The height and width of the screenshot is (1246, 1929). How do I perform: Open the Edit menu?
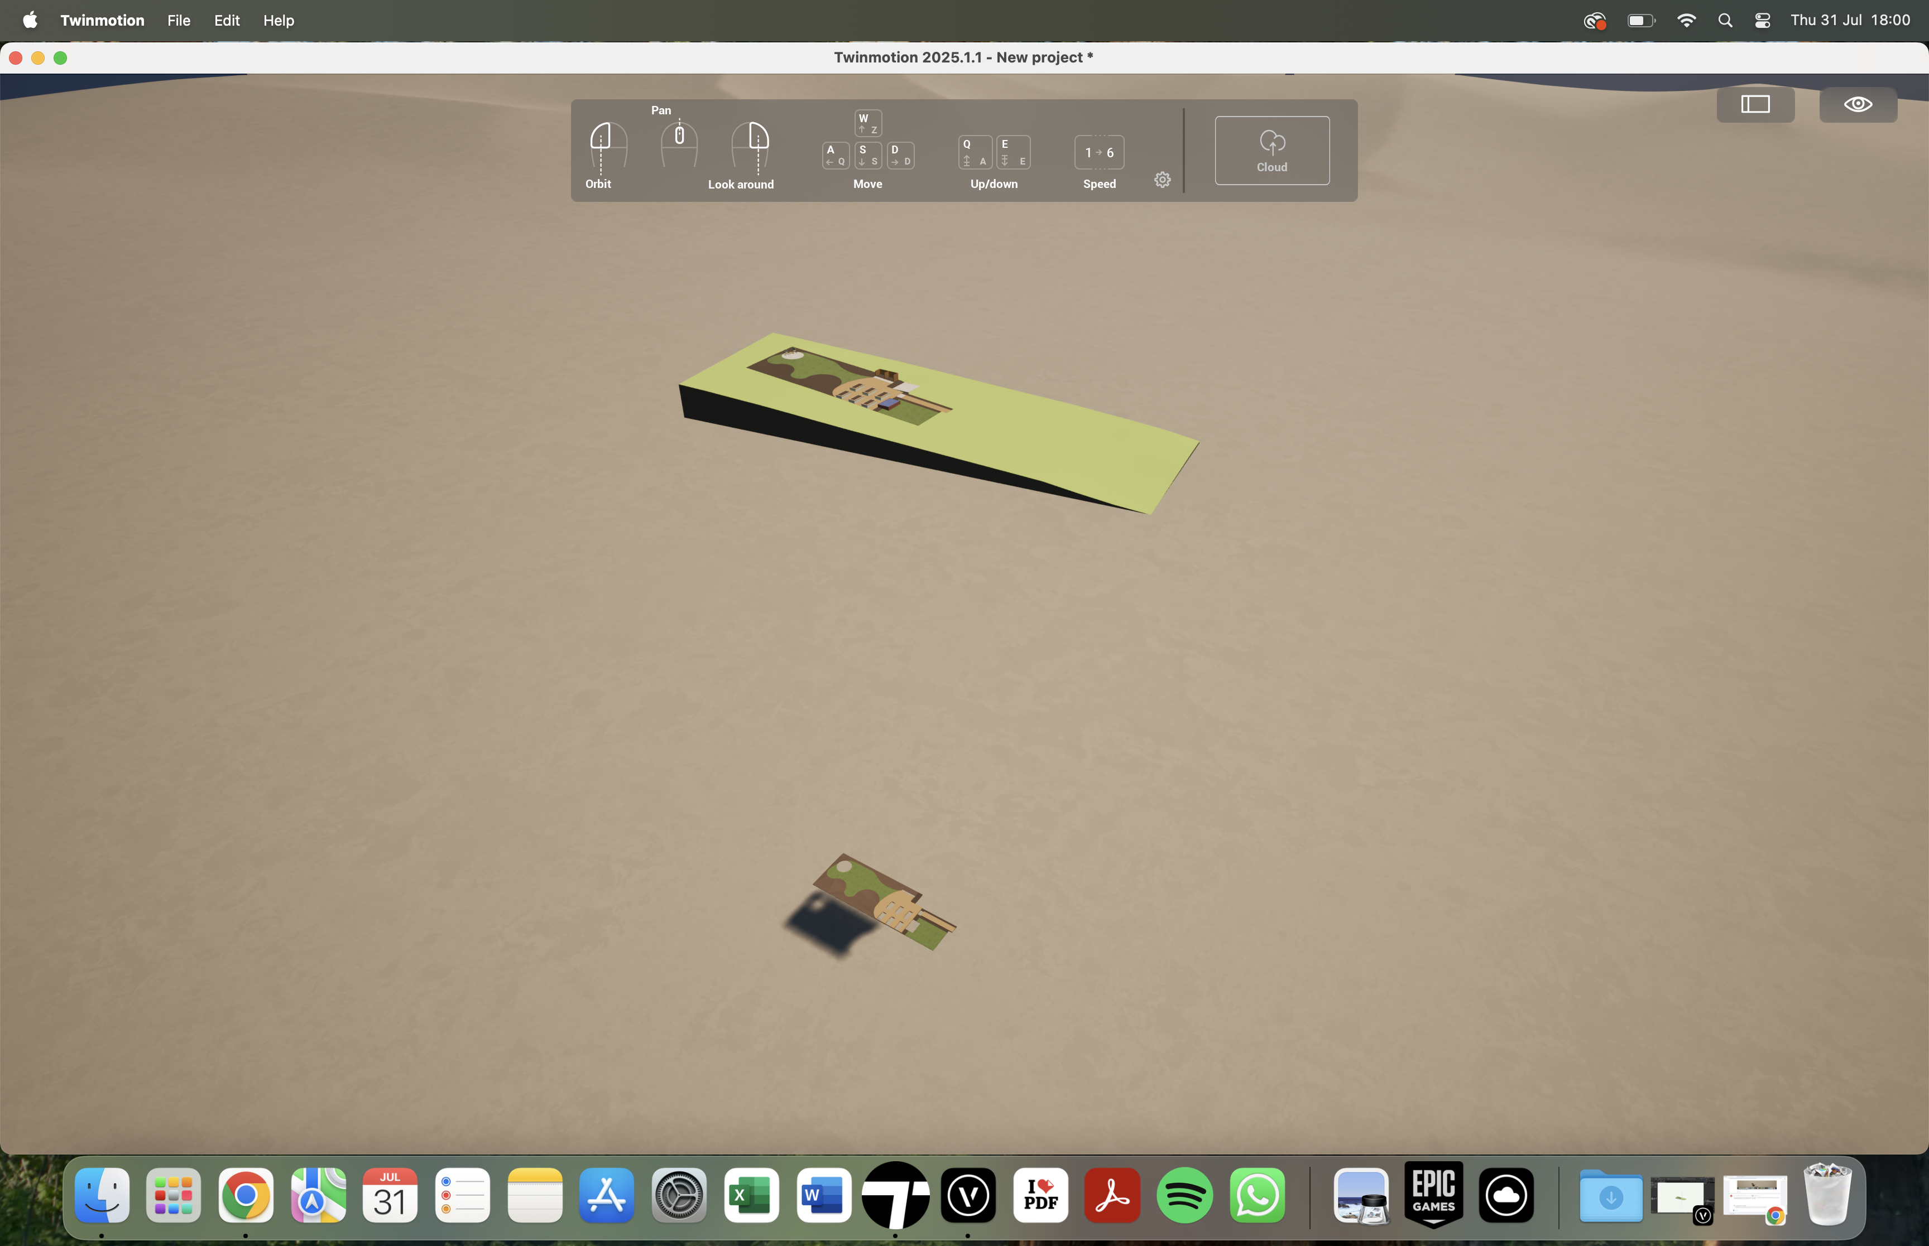(227, 20)
